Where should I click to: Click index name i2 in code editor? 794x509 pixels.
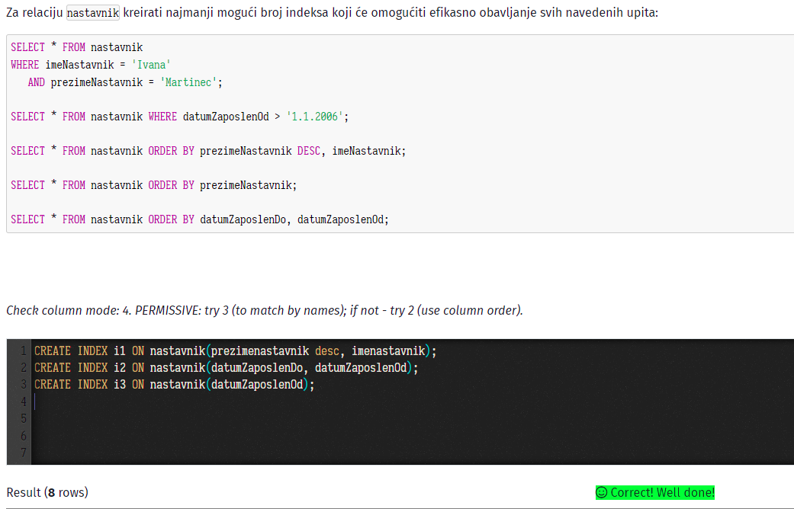tap(120, 368)
